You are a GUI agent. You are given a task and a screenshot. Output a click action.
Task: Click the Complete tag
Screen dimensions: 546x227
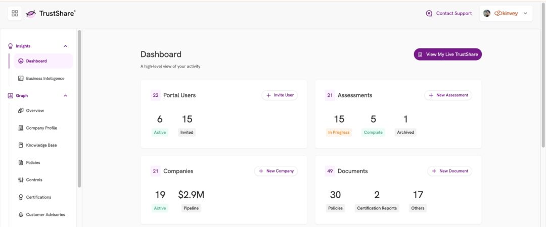coord(373,133)
